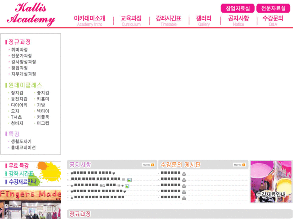Open 넥타이 one-day class
This screenshot has width=293, height=219.
click(x=43, y=111)
